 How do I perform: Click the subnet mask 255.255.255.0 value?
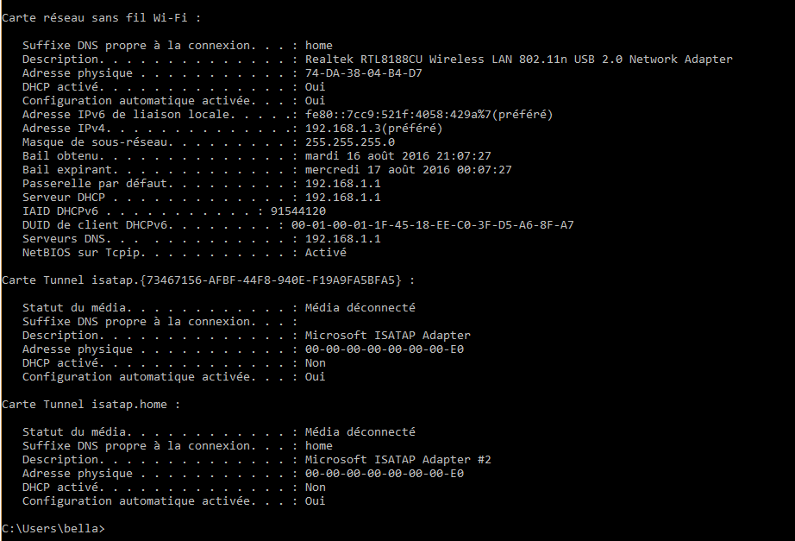click(350, 142)
